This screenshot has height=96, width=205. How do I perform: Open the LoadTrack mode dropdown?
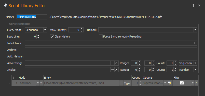[38, 83]
